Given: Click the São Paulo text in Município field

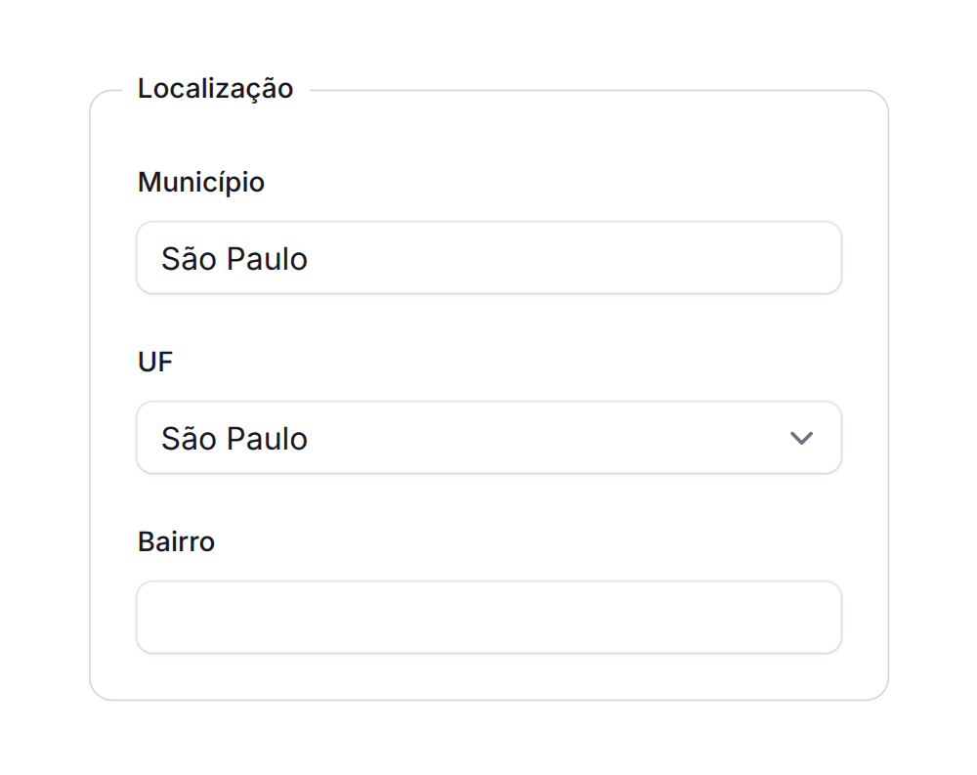Looking at the screenshot, I should click(x=234, y=259).
